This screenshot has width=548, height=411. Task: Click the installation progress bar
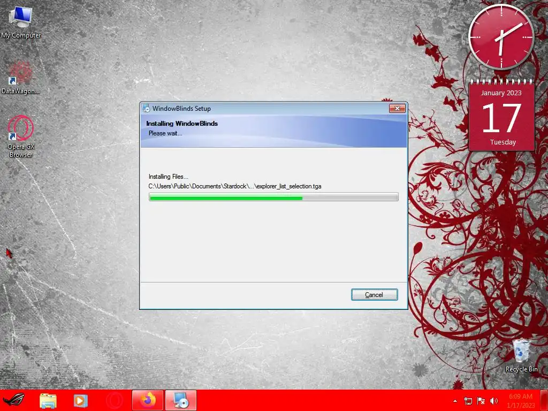point(273,197)
